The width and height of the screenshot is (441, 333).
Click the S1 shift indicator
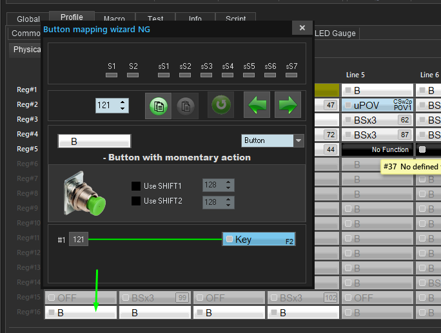112,75
